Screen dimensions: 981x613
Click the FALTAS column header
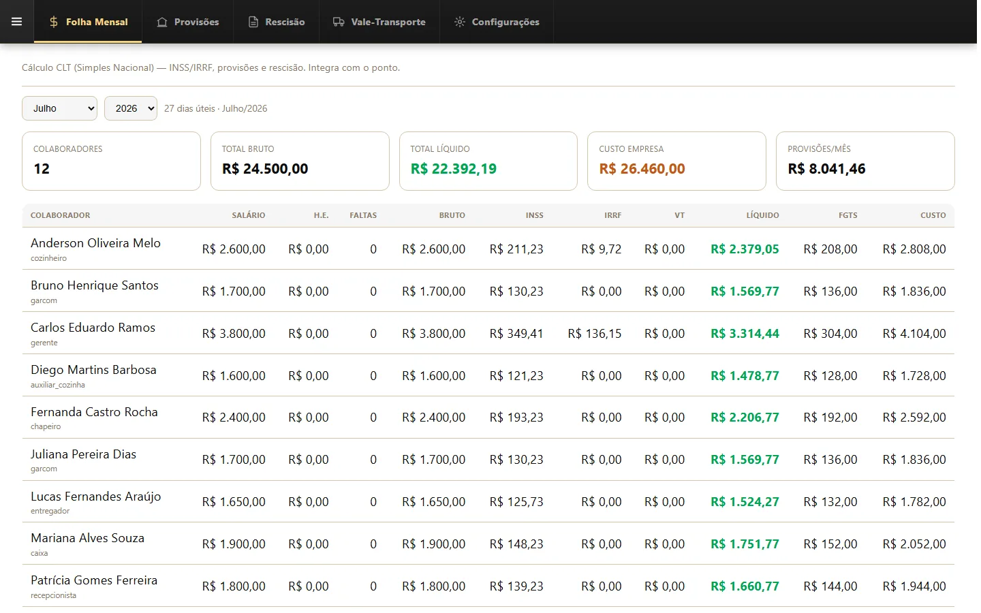click(x=363, y=215)
